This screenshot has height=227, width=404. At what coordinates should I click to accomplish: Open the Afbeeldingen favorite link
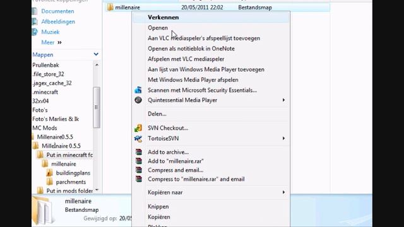click(x=58, y=21)
